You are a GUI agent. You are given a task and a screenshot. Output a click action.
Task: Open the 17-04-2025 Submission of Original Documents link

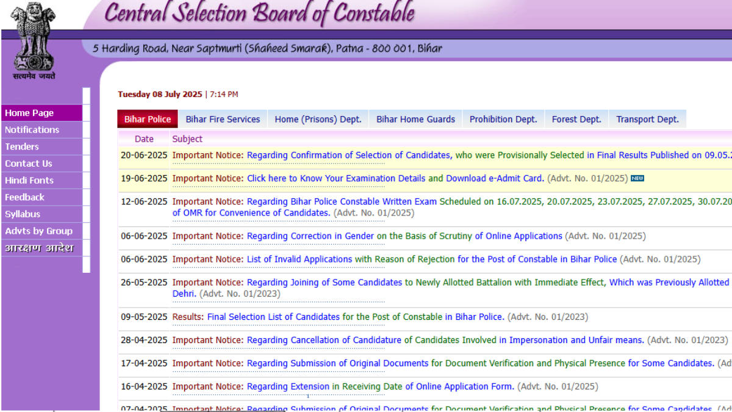(337, 363)
